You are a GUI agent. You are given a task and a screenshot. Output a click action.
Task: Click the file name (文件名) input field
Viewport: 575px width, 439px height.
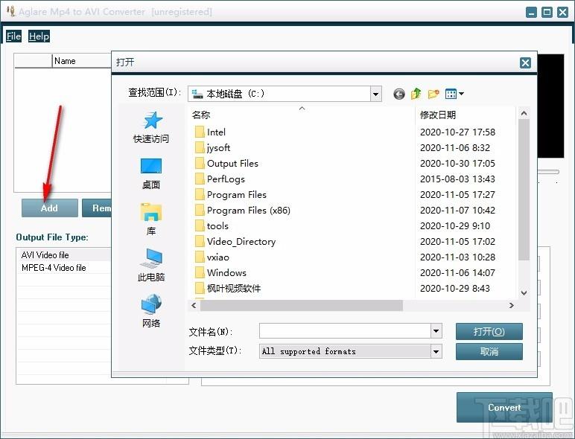click(345, 331)
